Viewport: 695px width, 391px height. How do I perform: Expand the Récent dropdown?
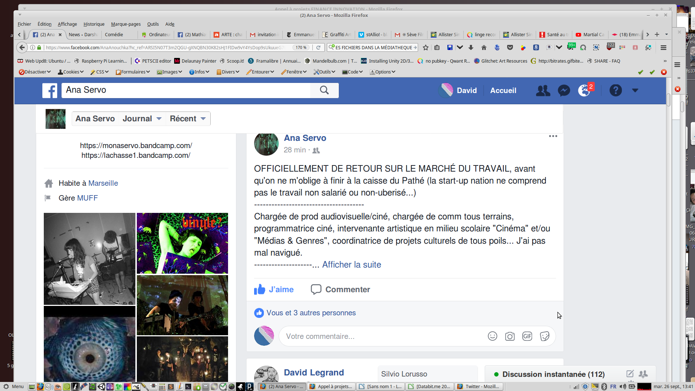(x=188, y=119)
